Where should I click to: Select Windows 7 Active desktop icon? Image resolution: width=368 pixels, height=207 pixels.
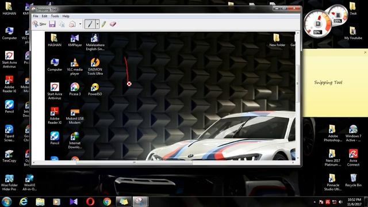(x=353, y=133)
